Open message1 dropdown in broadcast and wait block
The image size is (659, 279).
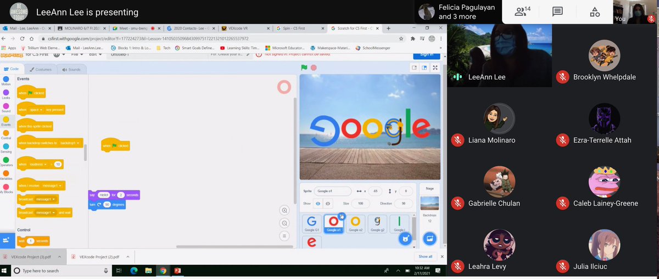(46, 212)
